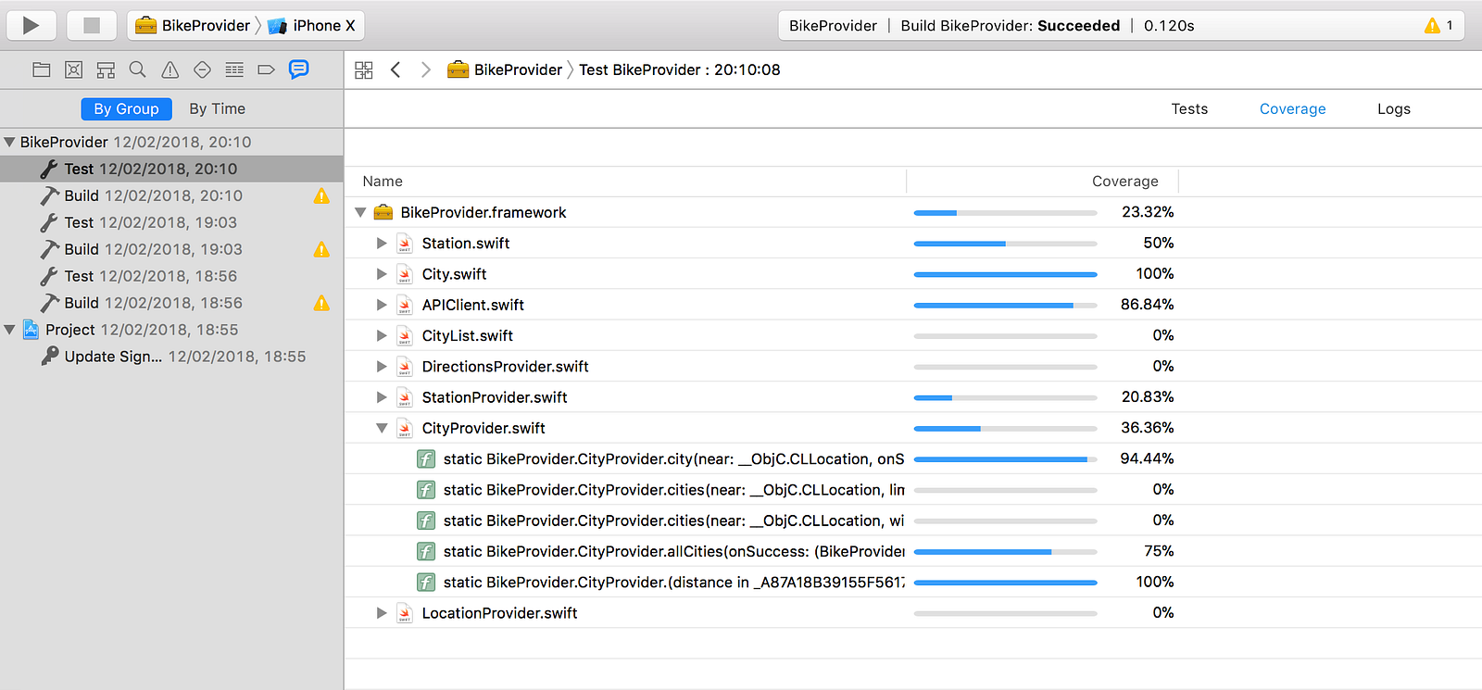The width and height of the screenshot is (1482, 690).
Task: Click the Run (play) button
Action: click(31, 25)
